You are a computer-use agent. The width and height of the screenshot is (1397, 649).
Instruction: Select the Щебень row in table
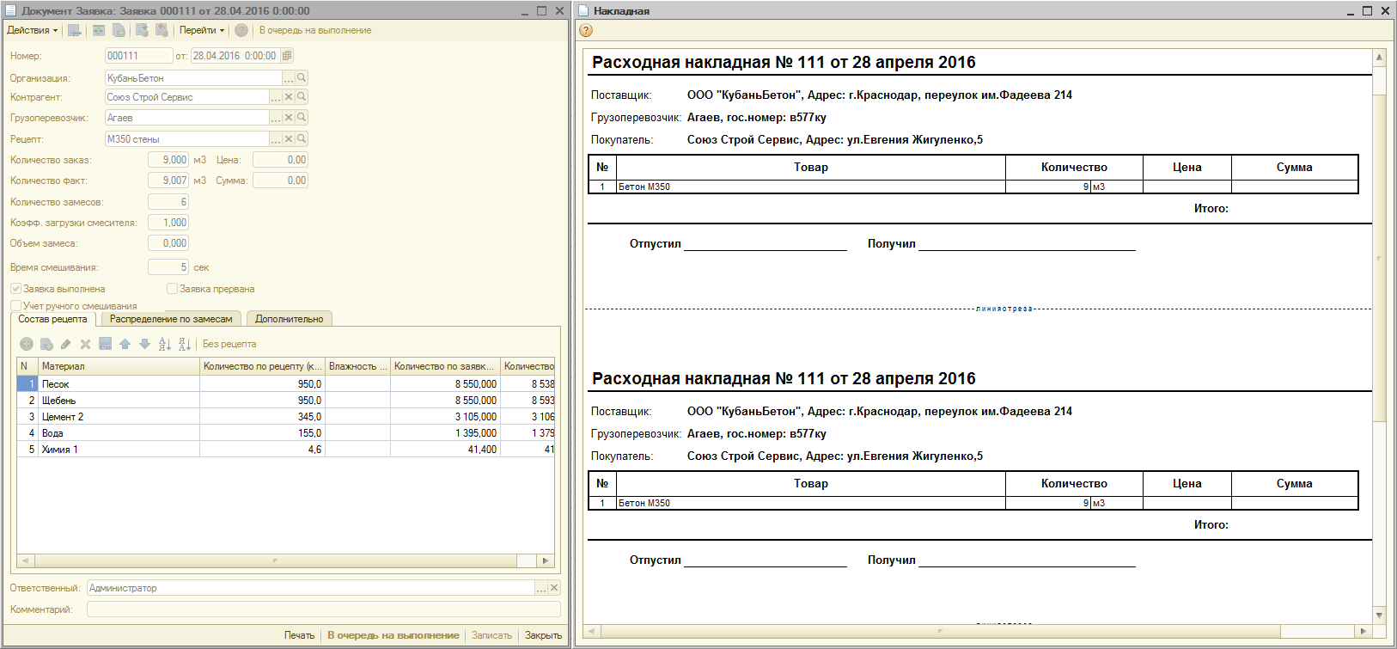pyautogui.click(x=285, y=401)
